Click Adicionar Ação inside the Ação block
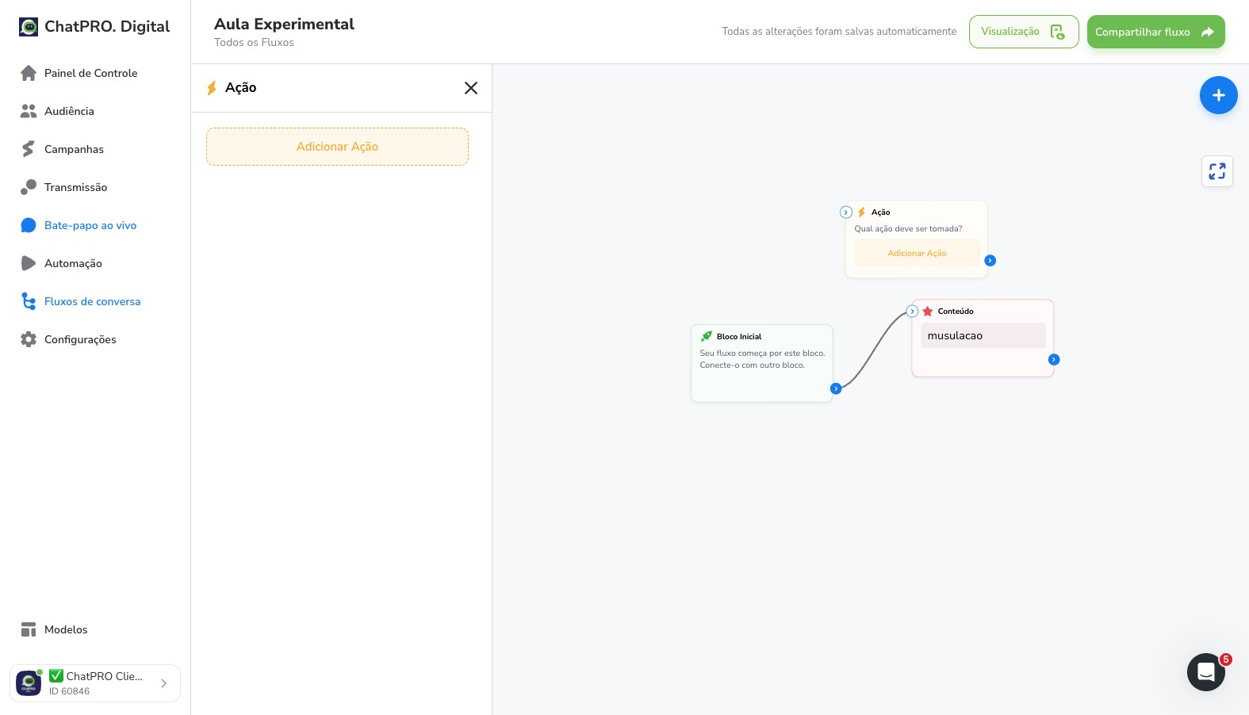 click(x=918, y=254)
